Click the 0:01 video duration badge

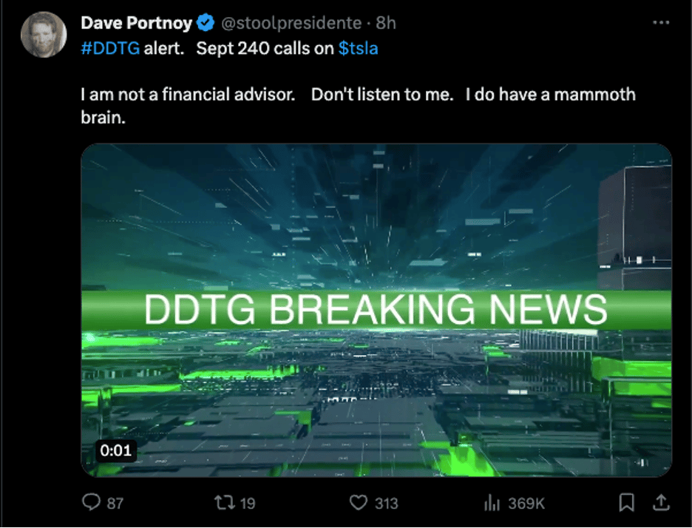116,450
